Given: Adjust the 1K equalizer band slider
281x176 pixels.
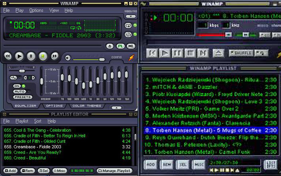Looking at the screenshot, I should [91, 85].
